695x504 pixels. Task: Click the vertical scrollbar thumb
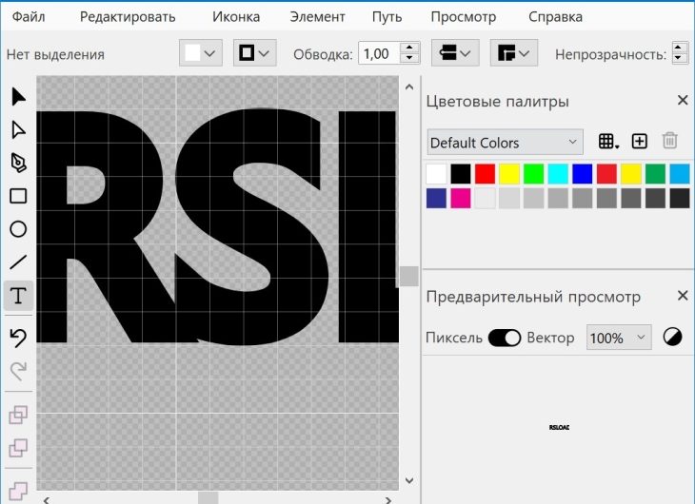click(x=409, y=277)
